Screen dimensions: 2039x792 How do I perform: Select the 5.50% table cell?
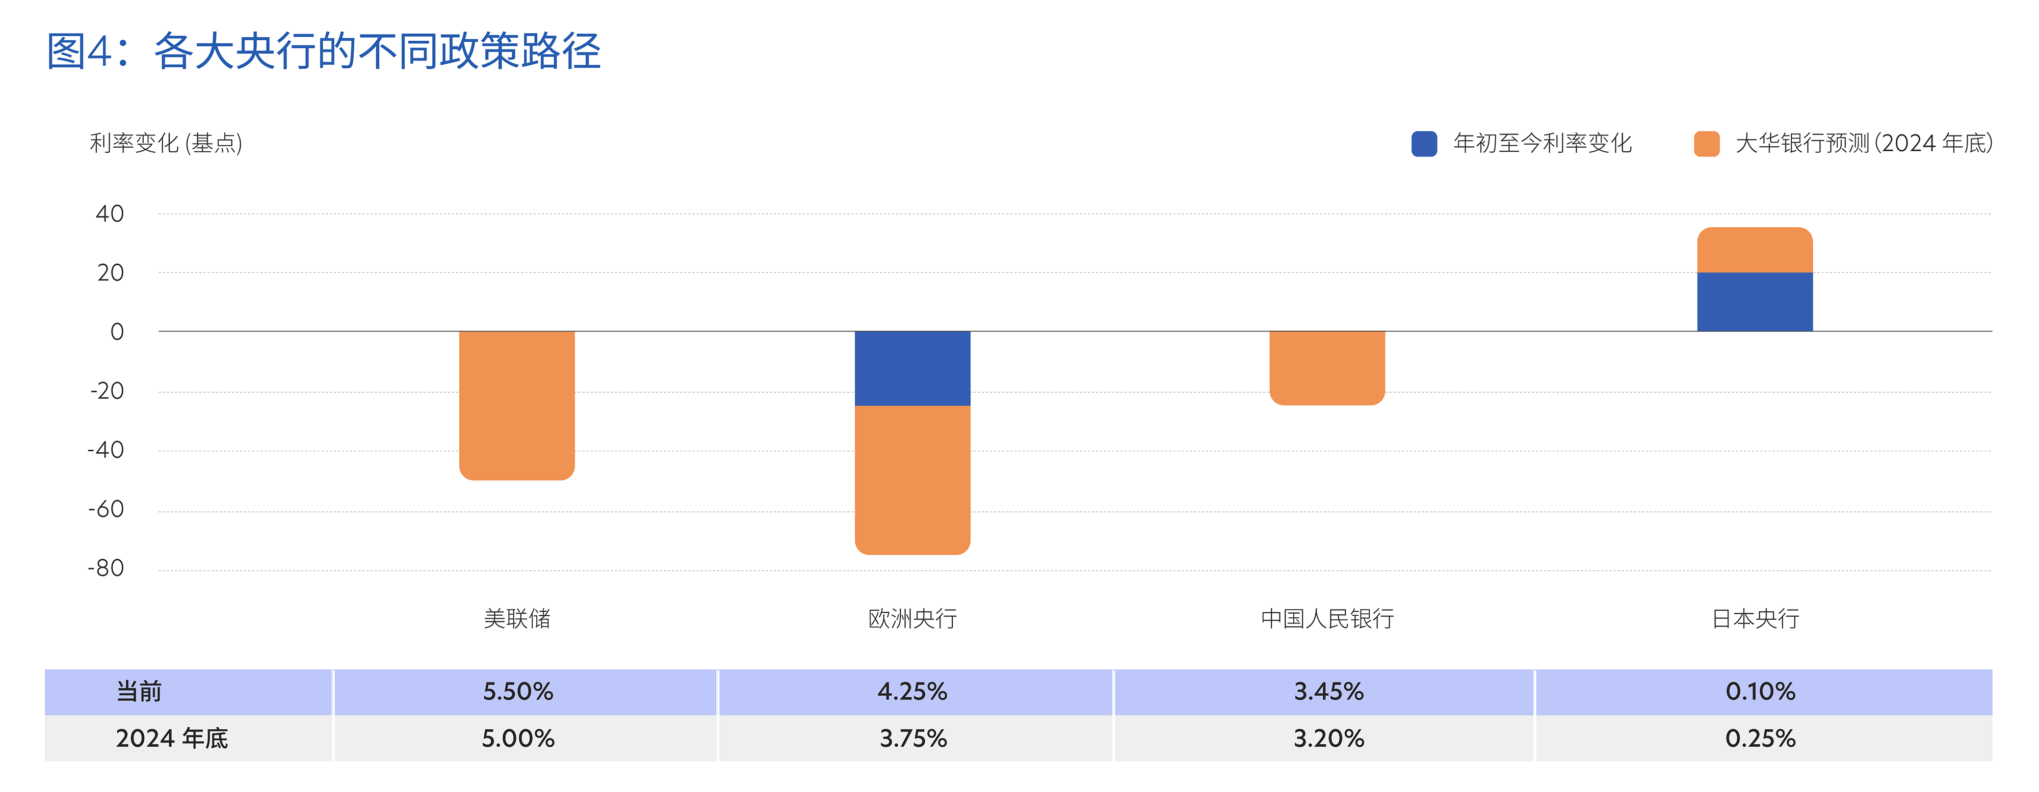pos(518,692)
